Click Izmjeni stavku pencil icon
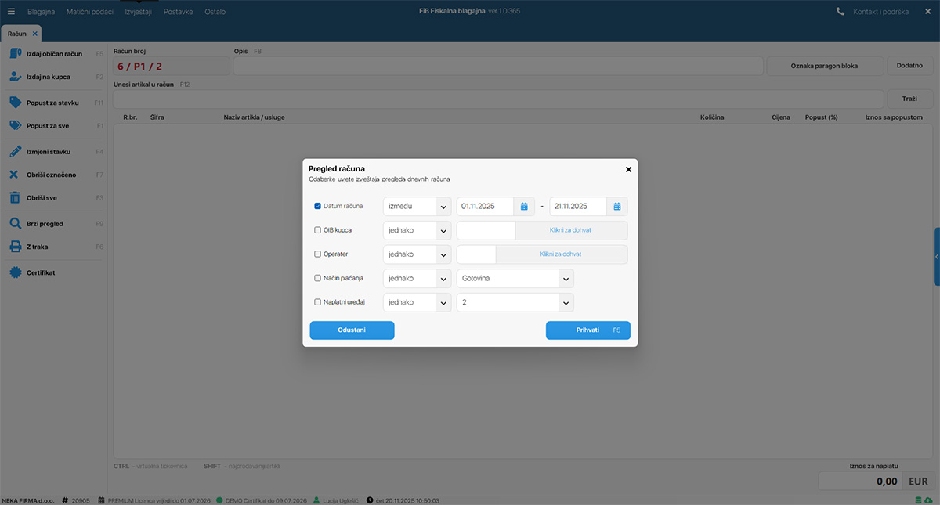The image size is (940, 505). pos(15,152)
